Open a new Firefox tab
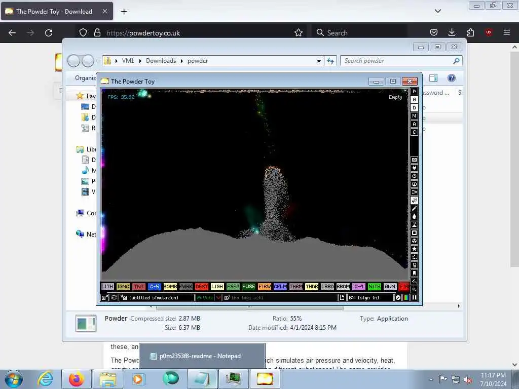519x389 pixels. coord(124,12)
